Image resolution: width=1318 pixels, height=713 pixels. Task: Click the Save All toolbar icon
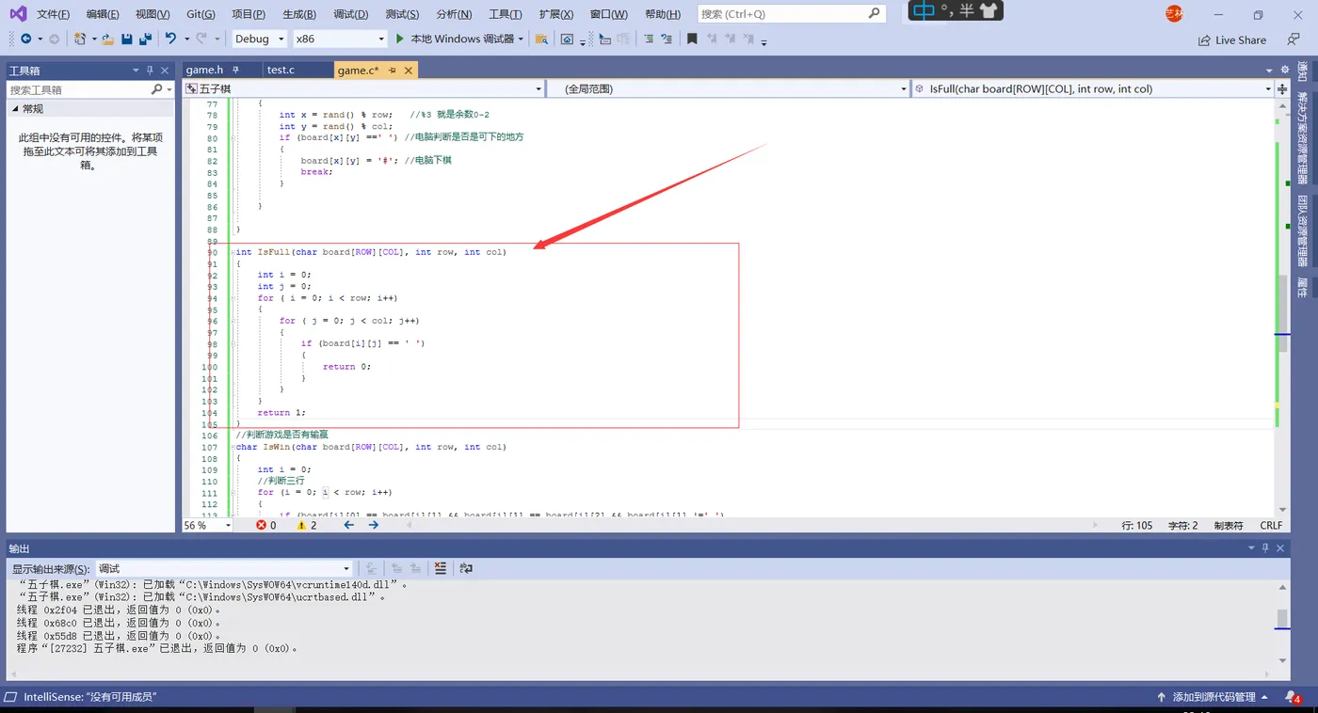coord(145,39)
